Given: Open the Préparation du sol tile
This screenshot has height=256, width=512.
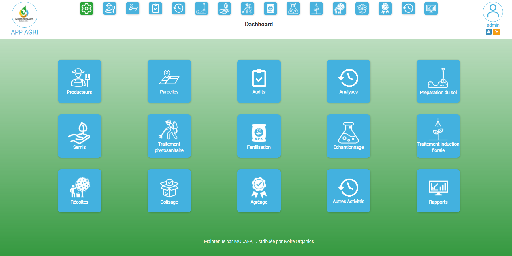Looking at the screenshot, I should tap(438, 81).
